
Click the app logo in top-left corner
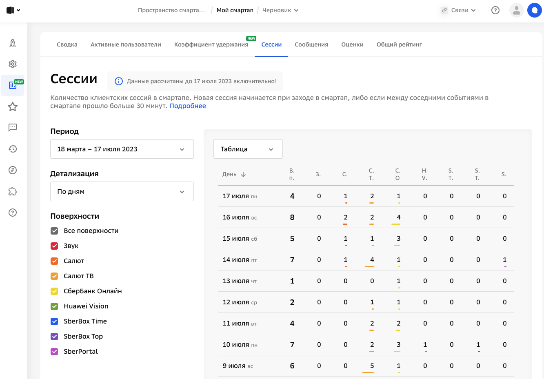point(10,10)
